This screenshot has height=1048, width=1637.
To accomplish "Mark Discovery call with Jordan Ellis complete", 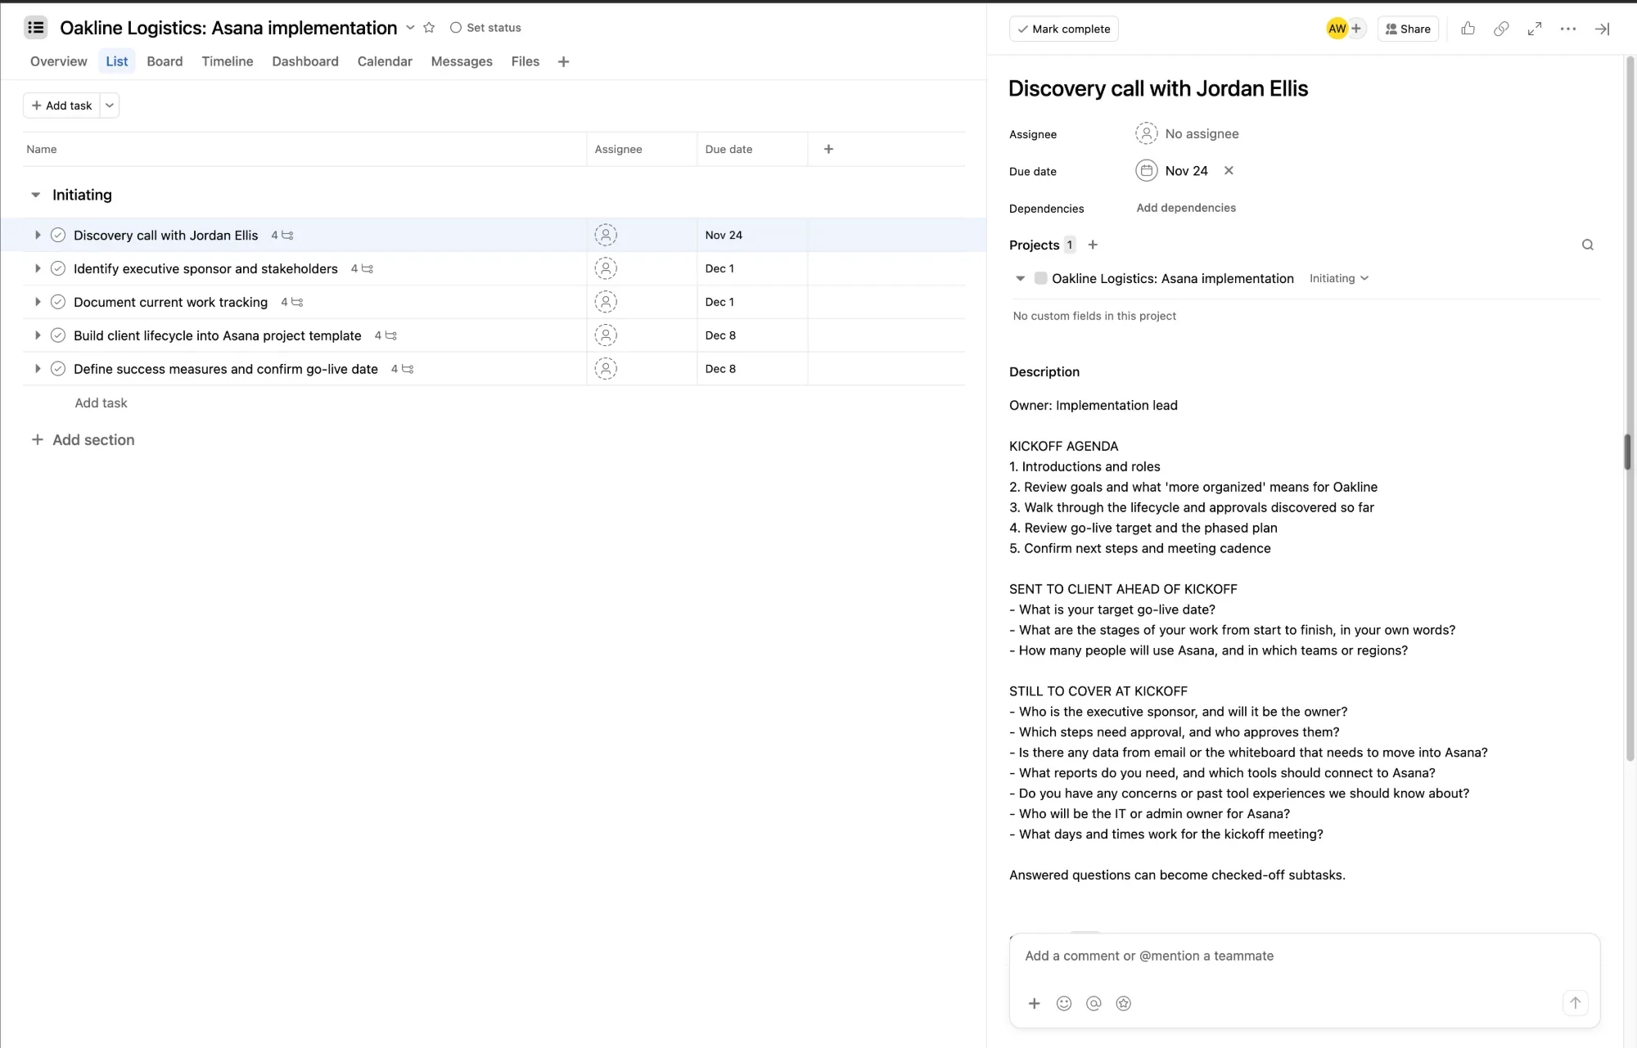I will [58, 235].
